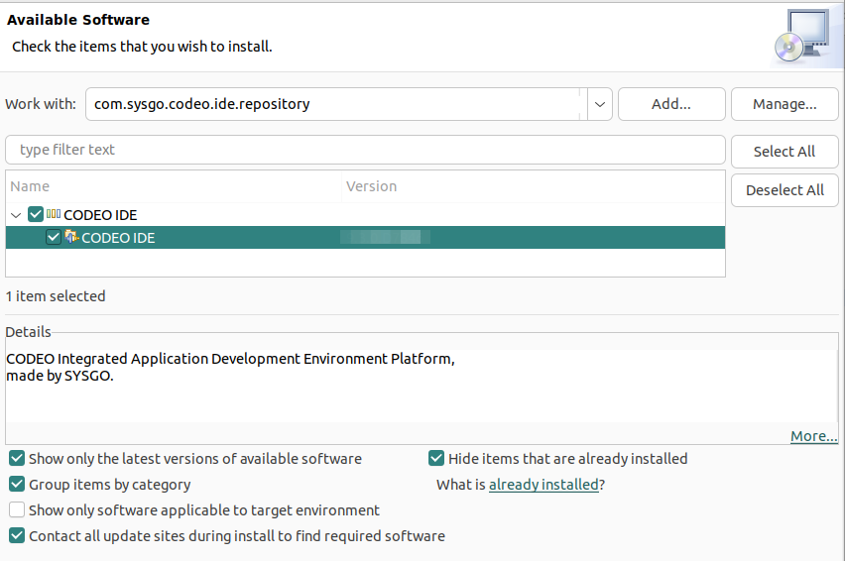Open the Manage... sites button
This screenshot has height=561, width=845.
[784, 104]
